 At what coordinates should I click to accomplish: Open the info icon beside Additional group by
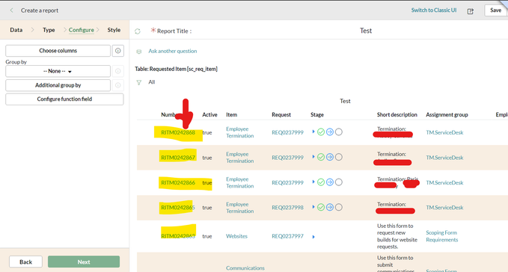(118, 85)
